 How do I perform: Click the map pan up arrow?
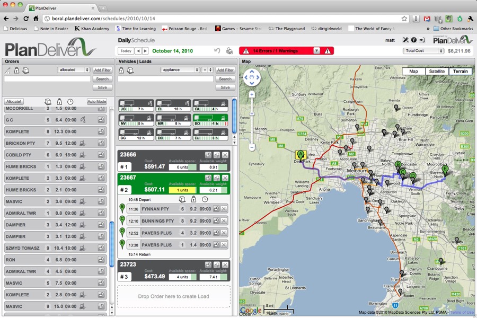[252, 72]
